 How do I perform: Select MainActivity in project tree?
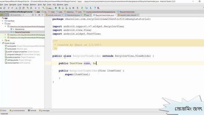pyautogui.click(x=20, y=29)
